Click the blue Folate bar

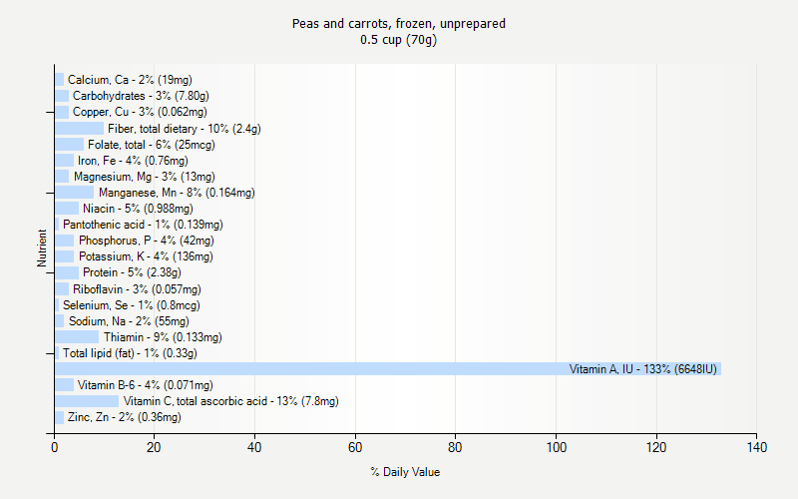click(x=69, y=145)
